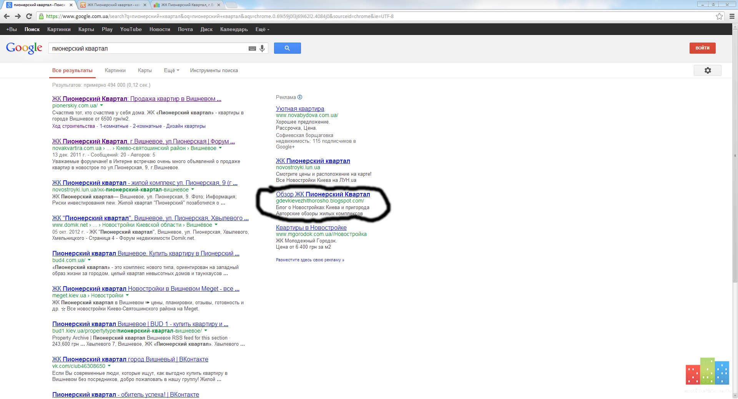Expand arrow next to bud4.com.ua/
Viewport: 738px width, 399px height.
tap(89, 260)
